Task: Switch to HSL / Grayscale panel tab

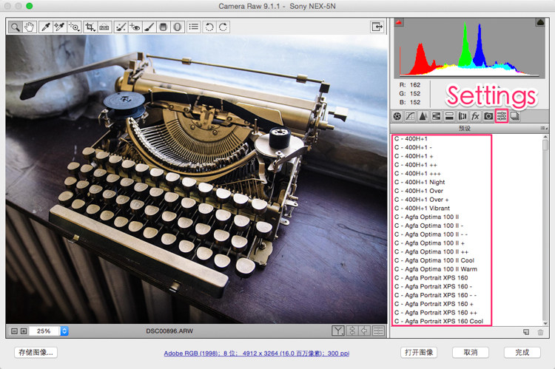Action: pyautogui.click(x=436, y=116)
